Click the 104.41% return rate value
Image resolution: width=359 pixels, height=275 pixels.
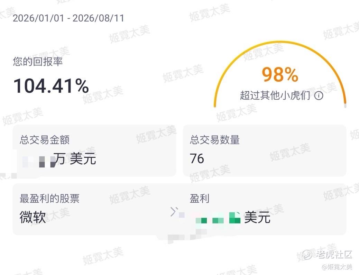[x=51, y=86]
